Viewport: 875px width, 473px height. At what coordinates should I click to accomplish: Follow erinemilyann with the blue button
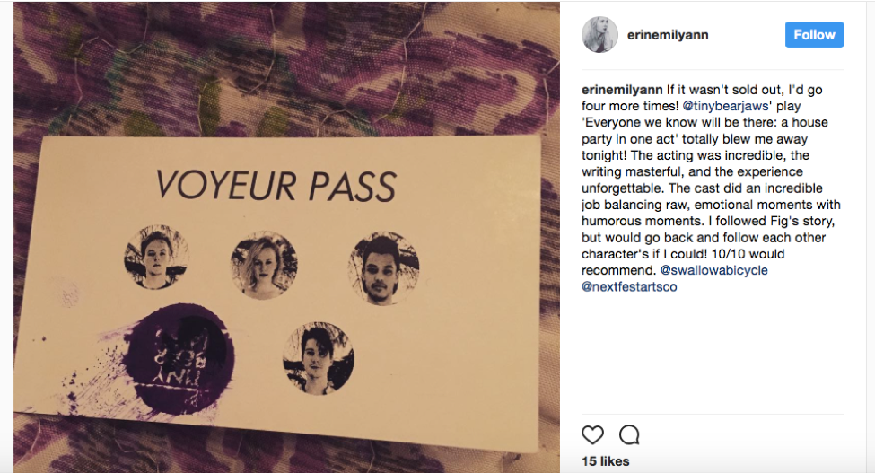pos(814,35)
